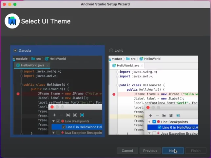
Task: Click the plus icon in Darcula preview toolbar
Action: (54, 115)
